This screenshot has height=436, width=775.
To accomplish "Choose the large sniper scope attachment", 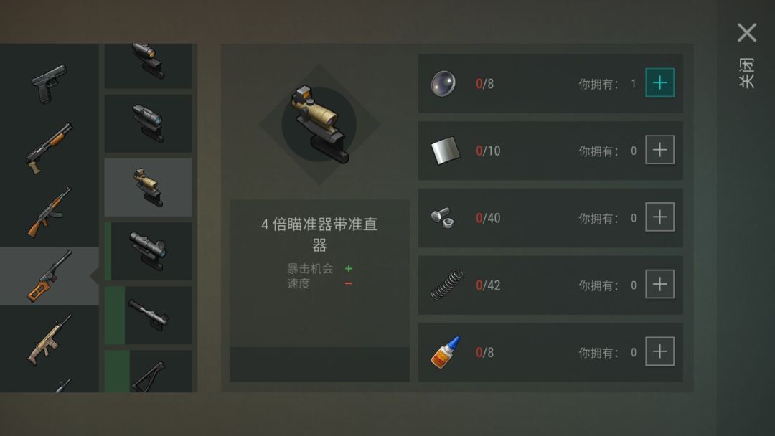I will [x=149, y=251].
